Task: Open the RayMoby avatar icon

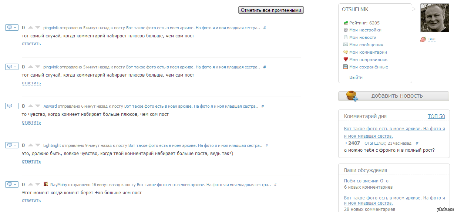Action: click(x=46, y=184)
